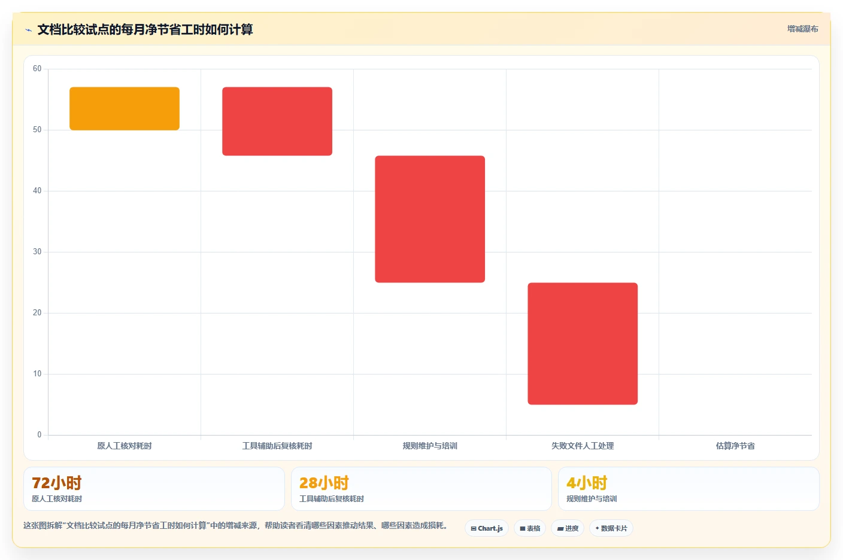
Task: Click the x-axis label 工具辅助后复核耗时
Action: pyautogui.click(x=277, y=446)
